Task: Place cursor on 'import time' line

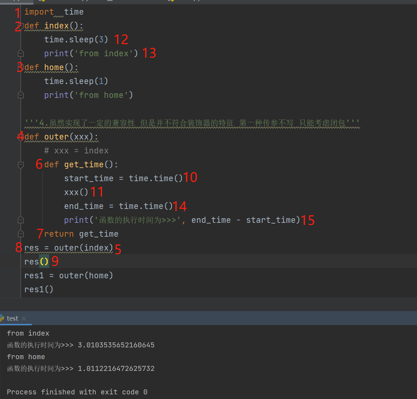Action: 54,12
